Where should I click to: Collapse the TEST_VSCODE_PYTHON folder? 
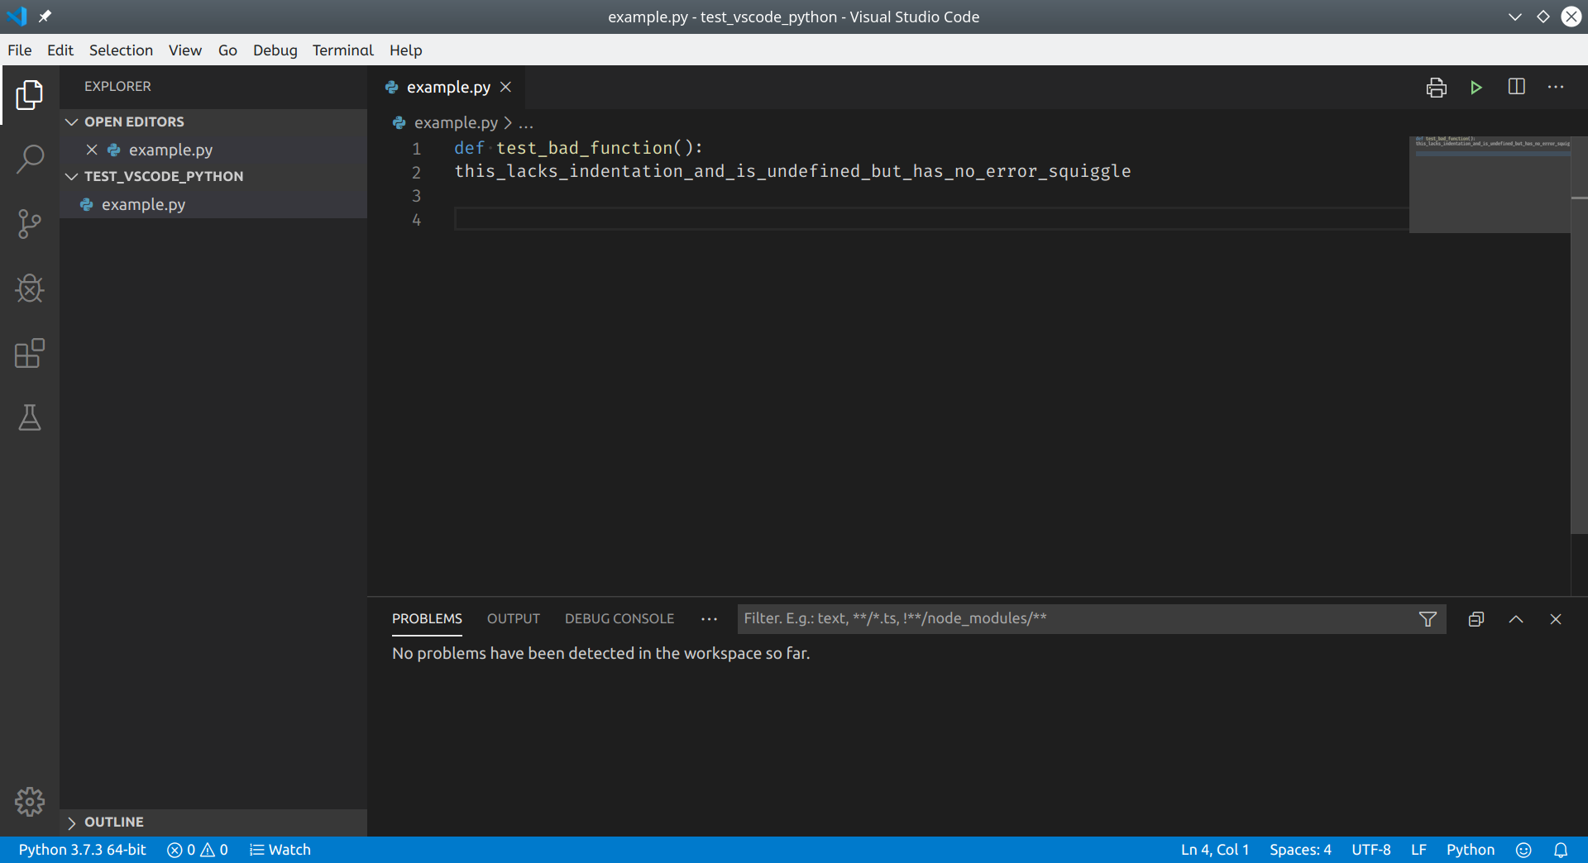[72, 176]
